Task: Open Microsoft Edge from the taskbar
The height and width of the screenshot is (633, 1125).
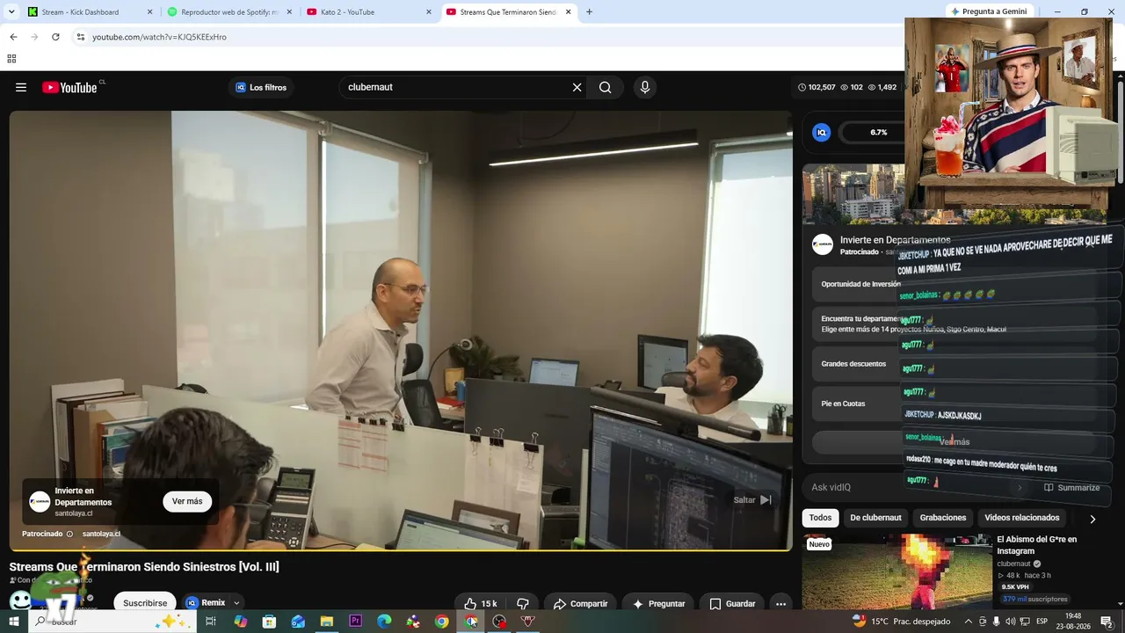Action: (x=384, y=622)
